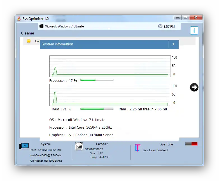Close the Sys Optimizer 1.0 window

point(196,17)
